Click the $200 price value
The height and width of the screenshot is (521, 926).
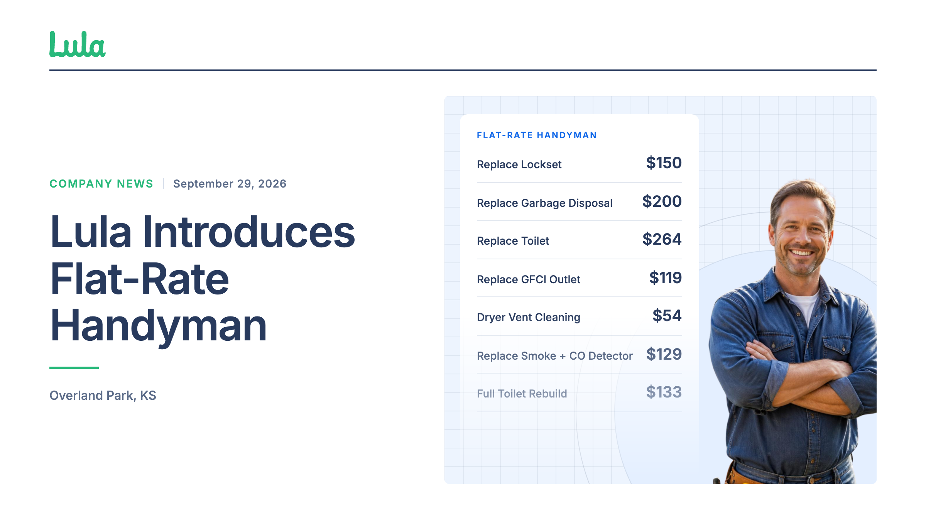click(662, 201)
